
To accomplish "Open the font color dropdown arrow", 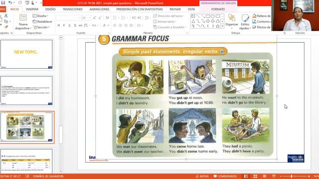I will tap(108, 25).
